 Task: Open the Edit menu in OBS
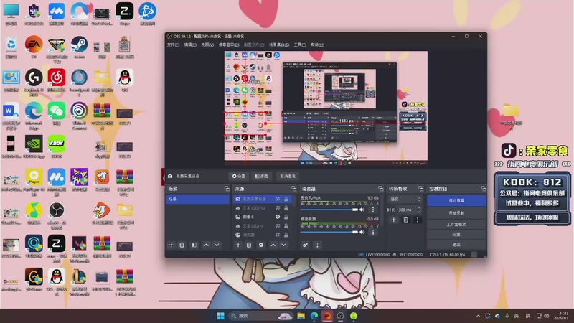[190, 45]
